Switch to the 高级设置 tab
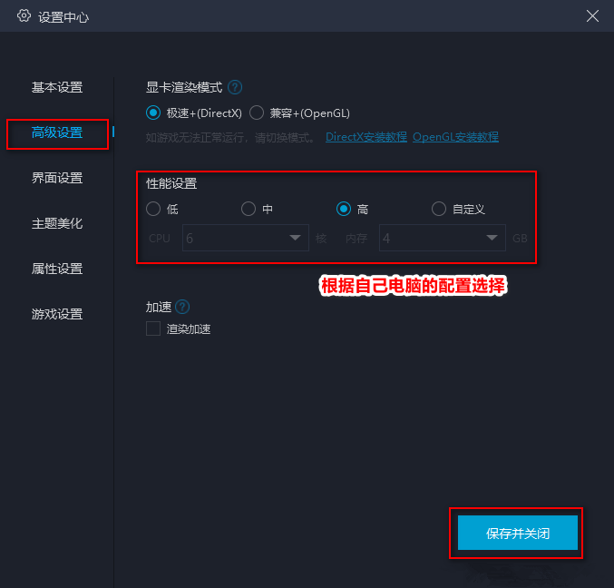 [x=57, y=132]
